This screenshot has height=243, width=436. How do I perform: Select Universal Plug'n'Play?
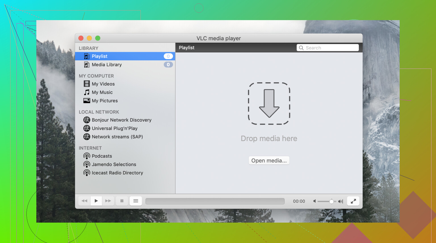[x=125, y=128]
